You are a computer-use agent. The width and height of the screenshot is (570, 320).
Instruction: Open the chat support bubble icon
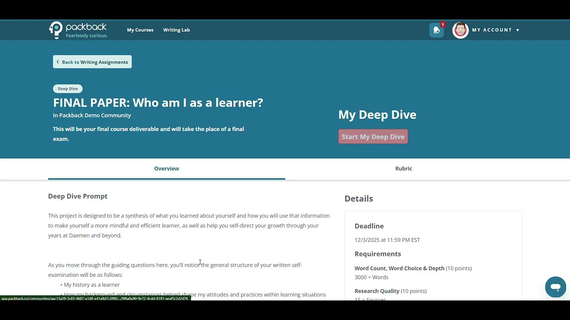click(555, 287)
